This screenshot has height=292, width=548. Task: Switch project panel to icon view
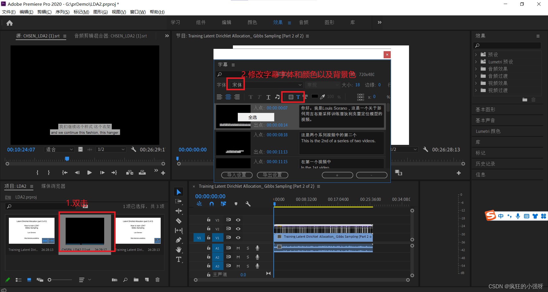point(29,280)
